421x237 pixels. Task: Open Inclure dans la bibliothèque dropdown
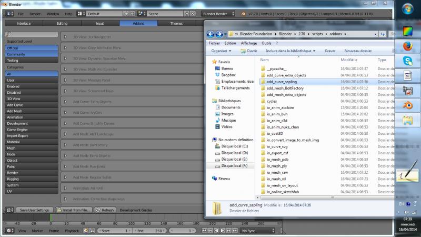click(290, 51)
